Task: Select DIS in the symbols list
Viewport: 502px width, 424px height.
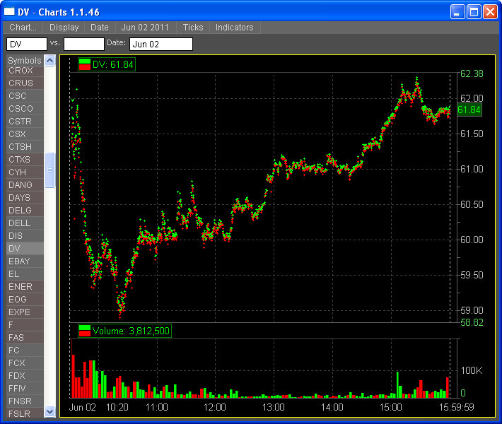Action: [x=25, y=236]
